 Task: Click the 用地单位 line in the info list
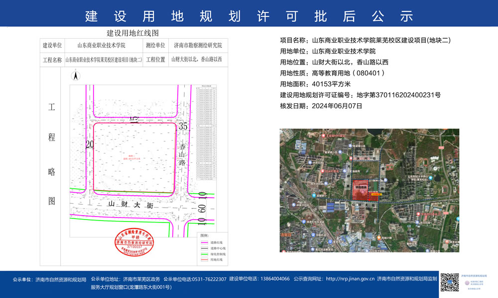click(328, 51)
